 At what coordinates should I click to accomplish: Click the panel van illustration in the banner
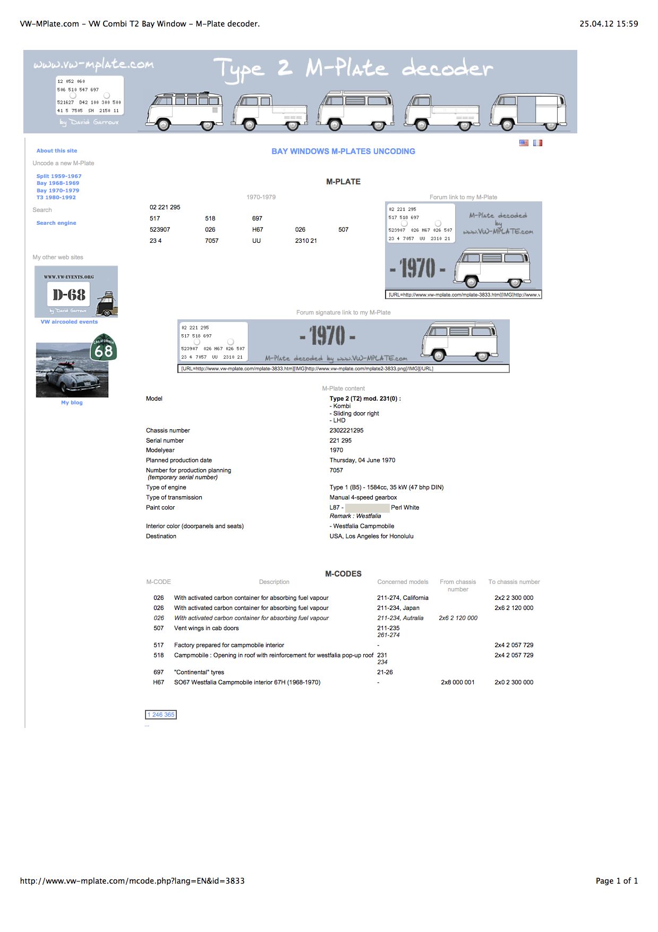[528, 112]
